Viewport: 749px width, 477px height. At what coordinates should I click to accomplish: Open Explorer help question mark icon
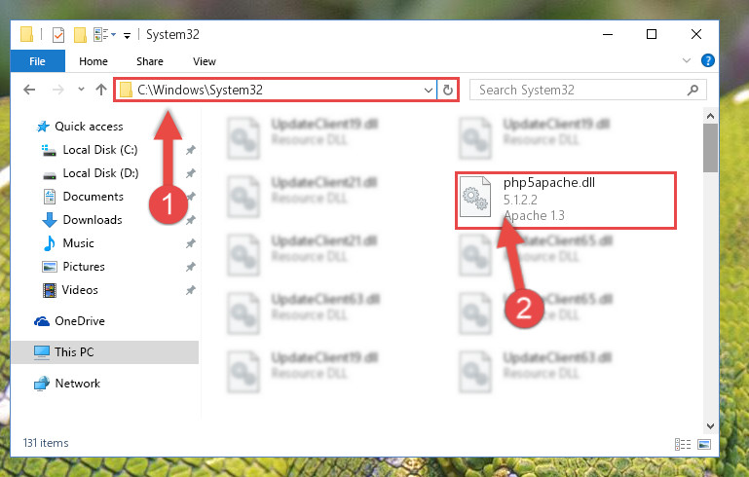click(707, 60)
